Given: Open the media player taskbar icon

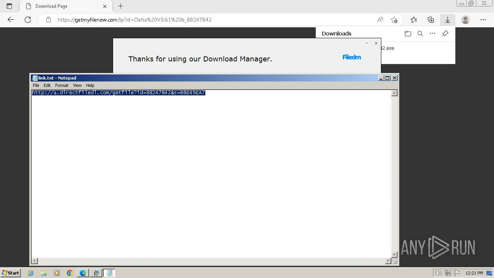Looking at the screenshot, I should (x=57, y=273).
